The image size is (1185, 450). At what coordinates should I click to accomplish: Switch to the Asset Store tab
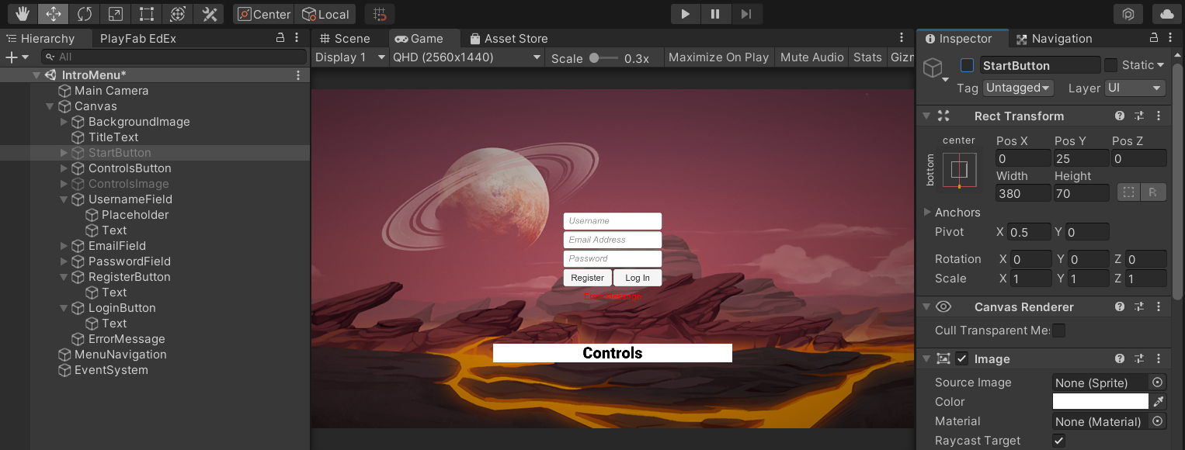pyautogui.click(x=509, y=38)
